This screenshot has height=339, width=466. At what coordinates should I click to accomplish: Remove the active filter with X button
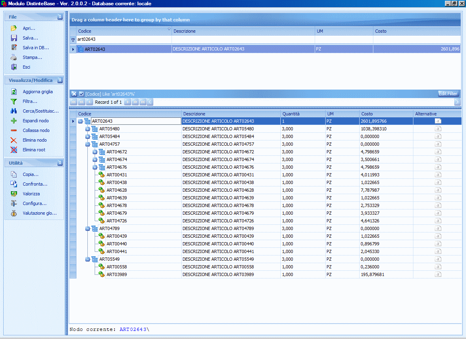(74, 94)
